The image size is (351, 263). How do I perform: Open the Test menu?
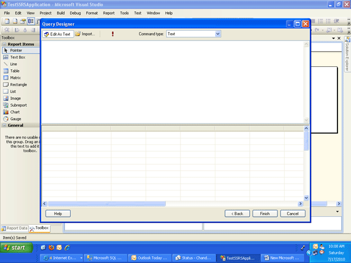pos(138,13)
